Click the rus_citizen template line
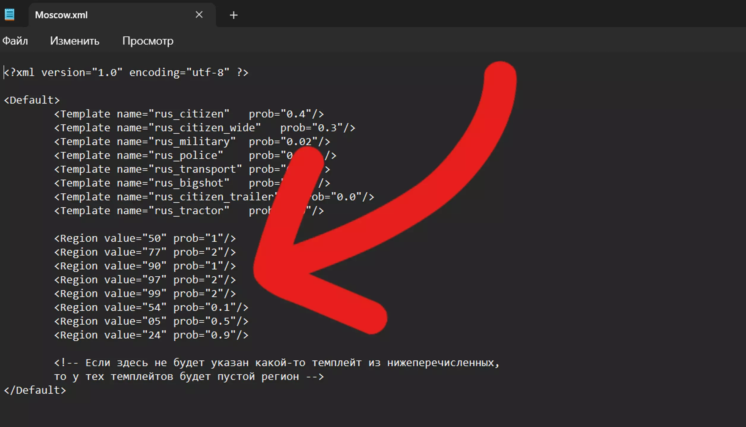 tap(189, 114)
